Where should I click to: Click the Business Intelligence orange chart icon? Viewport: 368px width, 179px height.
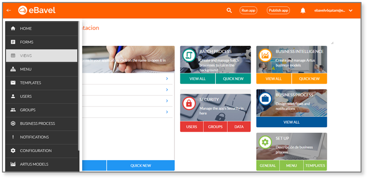click(x=265, y=55)
